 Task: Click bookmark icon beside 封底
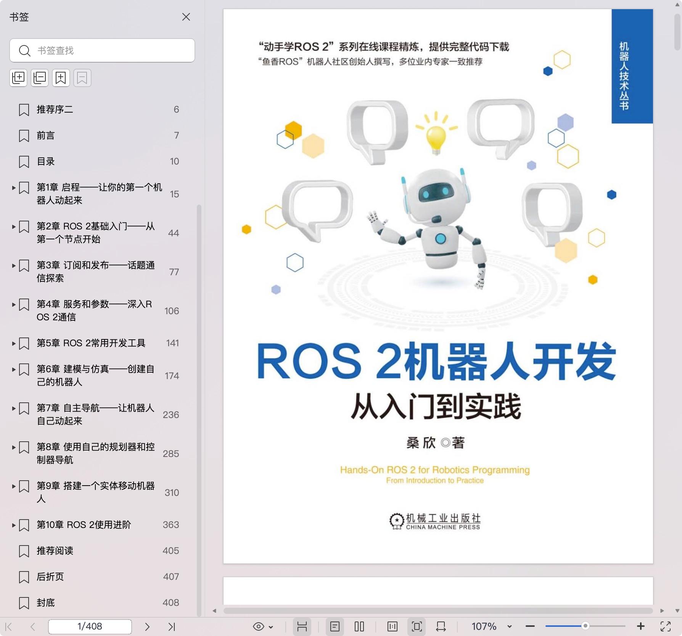point(24,603)
